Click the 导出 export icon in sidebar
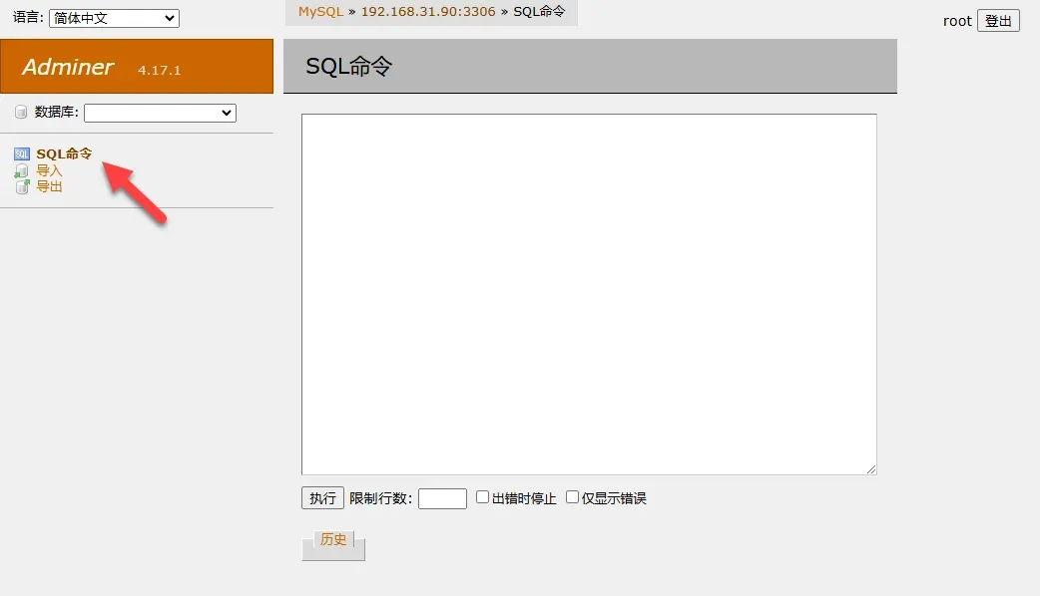The width and height of the screenshot is (1040, 596). pos(21,185)
